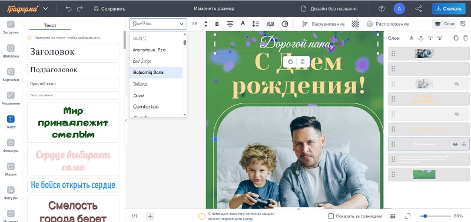Image resolution: width=471 pixels, height=222 pixels.
Task: Toggle grid display icon
Action: click(393, 216)
